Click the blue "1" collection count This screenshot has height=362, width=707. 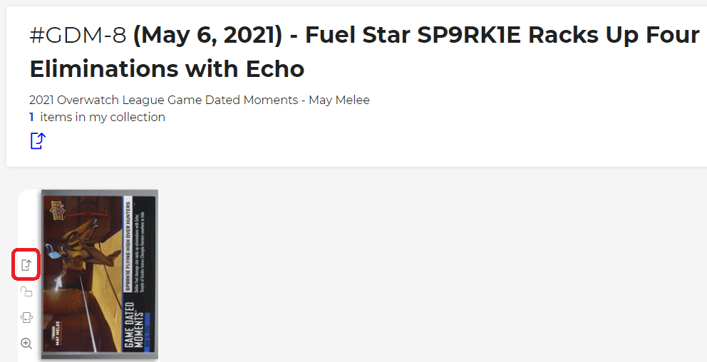pyautogui.click(x=31, y=117)
